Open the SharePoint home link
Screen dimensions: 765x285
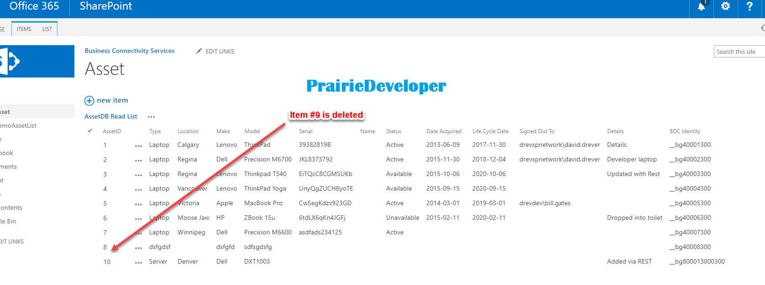tap(106, 6)
